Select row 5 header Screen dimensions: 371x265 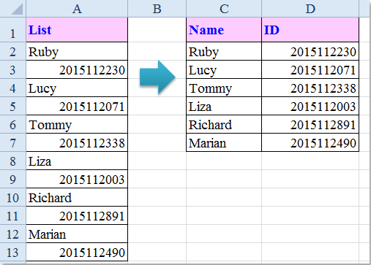(x=12, y=106)
